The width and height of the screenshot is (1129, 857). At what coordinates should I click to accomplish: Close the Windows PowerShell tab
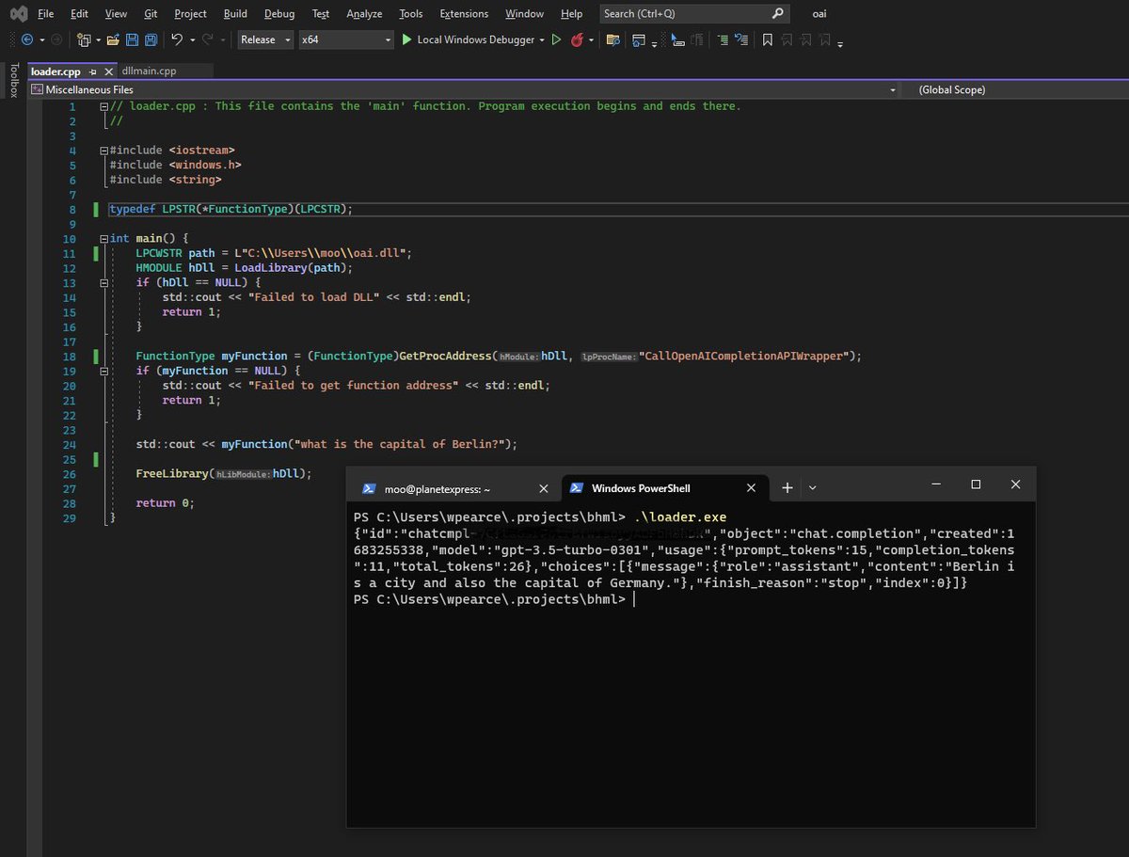tap(751, 487)
